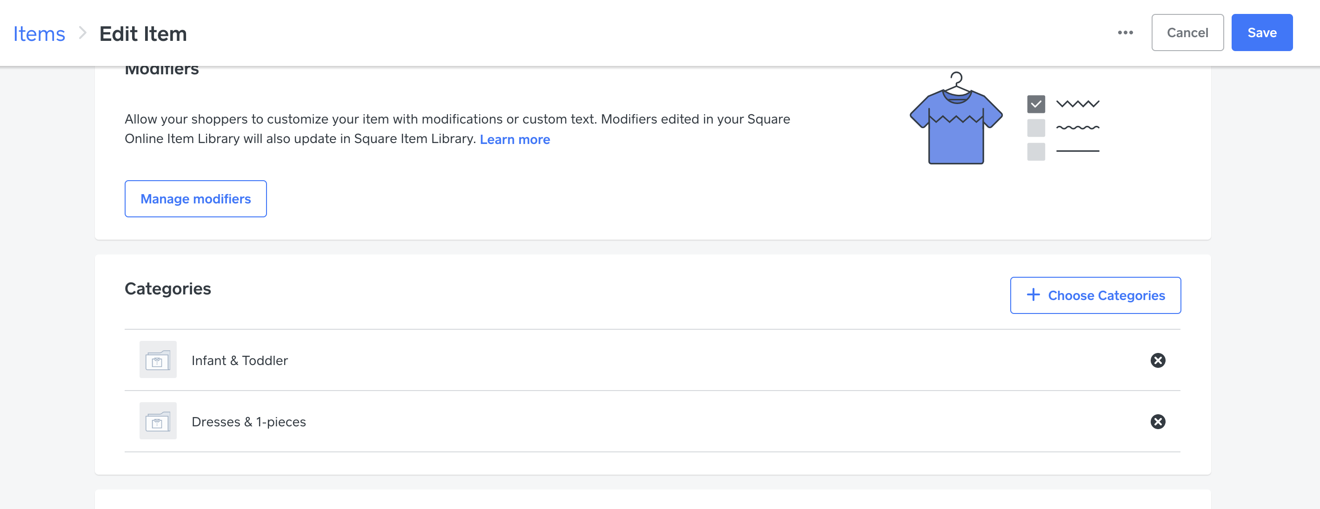Click Choose Categories button
The width and height of the screenshot is (1320, 509).
tap(1095, 296)
